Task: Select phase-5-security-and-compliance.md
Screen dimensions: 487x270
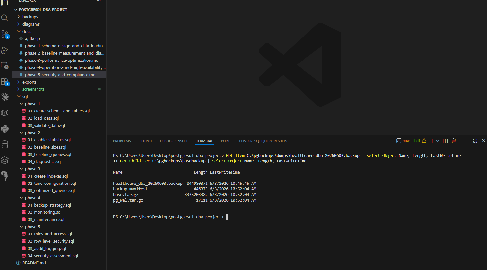Action: [59, 75]
